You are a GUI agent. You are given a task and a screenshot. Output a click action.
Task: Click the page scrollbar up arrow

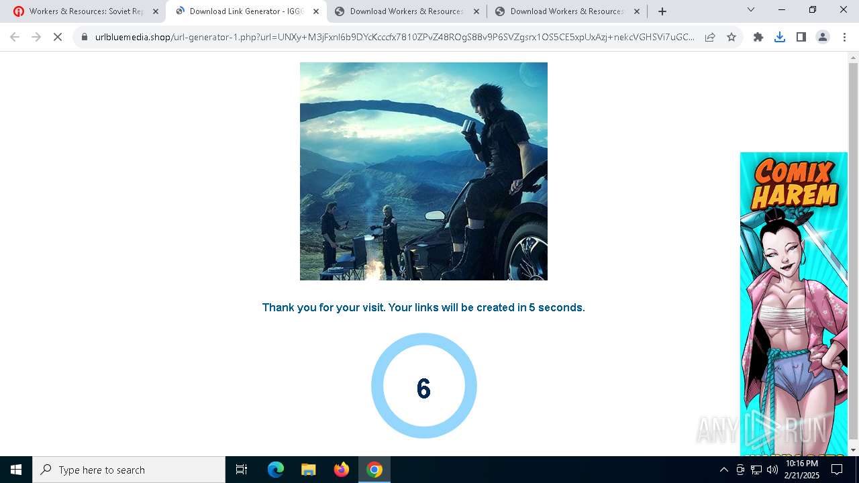(x=853, y=58)
